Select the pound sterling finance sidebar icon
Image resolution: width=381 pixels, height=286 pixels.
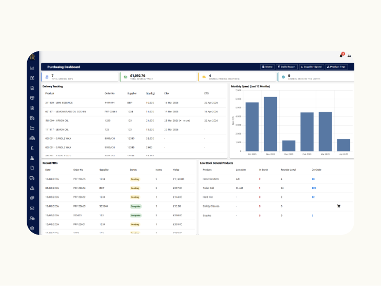click(x=32, y=148)
